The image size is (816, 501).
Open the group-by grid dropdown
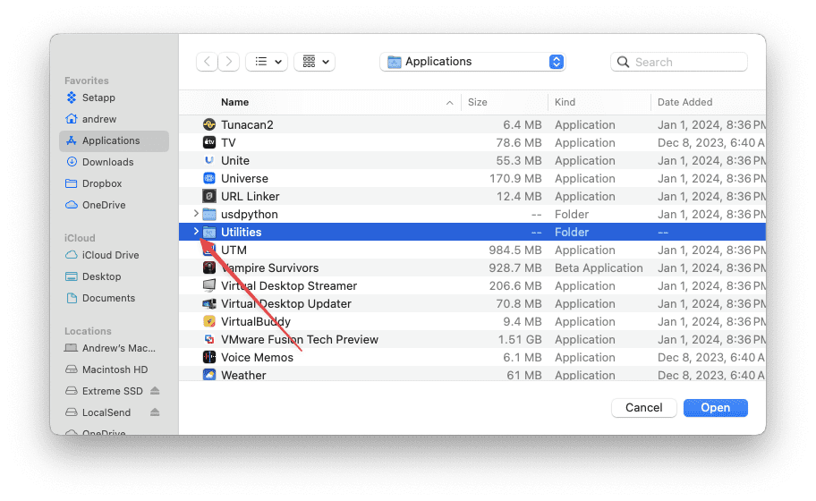pos(314,62)
